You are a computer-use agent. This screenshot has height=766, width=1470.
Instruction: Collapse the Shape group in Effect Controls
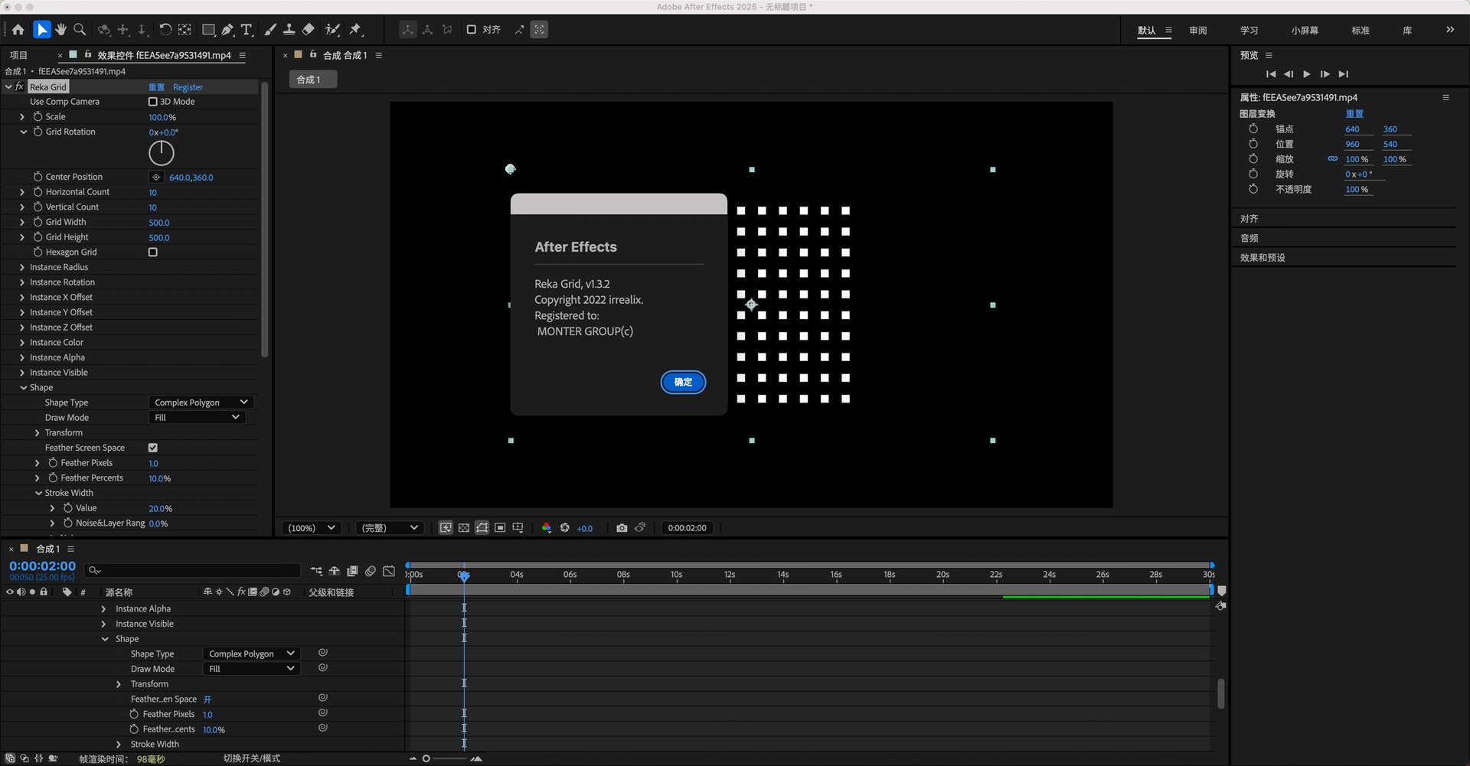[x=23, y=388]
